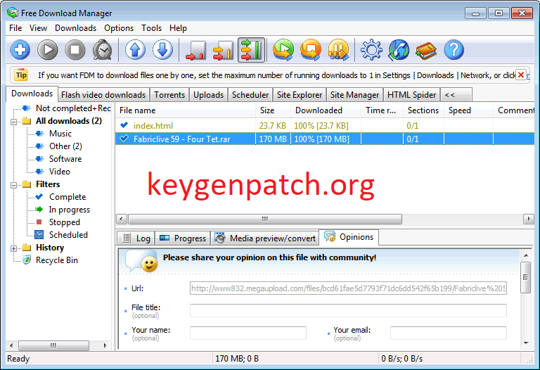
Task: Open the Options menu
Action: [x=119, y=28]
